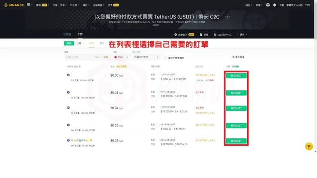Select the USDT coin tab
This screenshot has width=317, height=178.
coord(91,44)
